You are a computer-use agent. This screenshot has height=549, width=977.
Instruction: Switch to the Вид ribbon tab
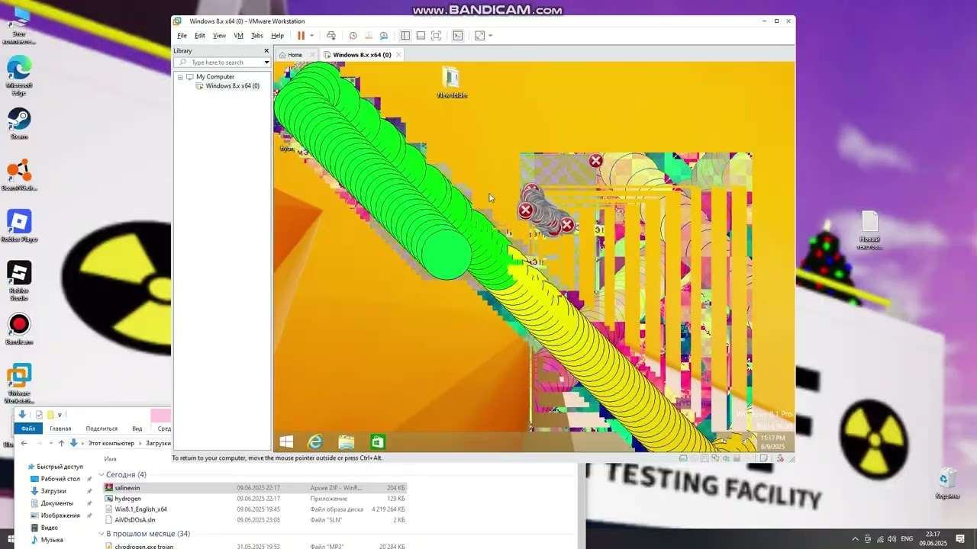(137, 429)
